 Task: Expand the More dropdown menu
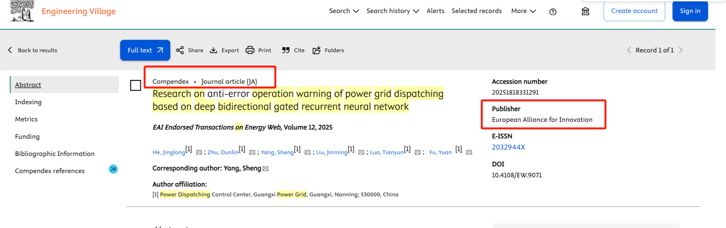[523, 11]
